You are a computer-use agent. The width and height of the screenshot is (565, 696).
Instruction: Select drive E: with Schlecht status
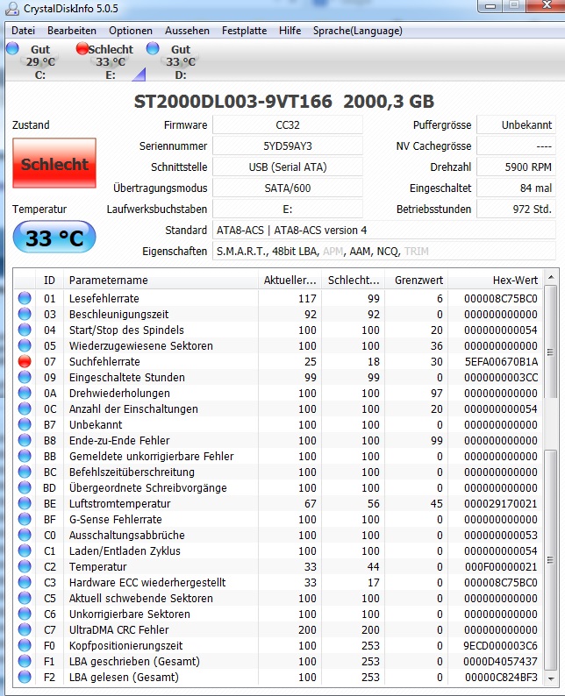point(111,61)
